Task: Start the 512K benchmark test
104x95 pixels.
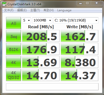Action: [13, 49]
